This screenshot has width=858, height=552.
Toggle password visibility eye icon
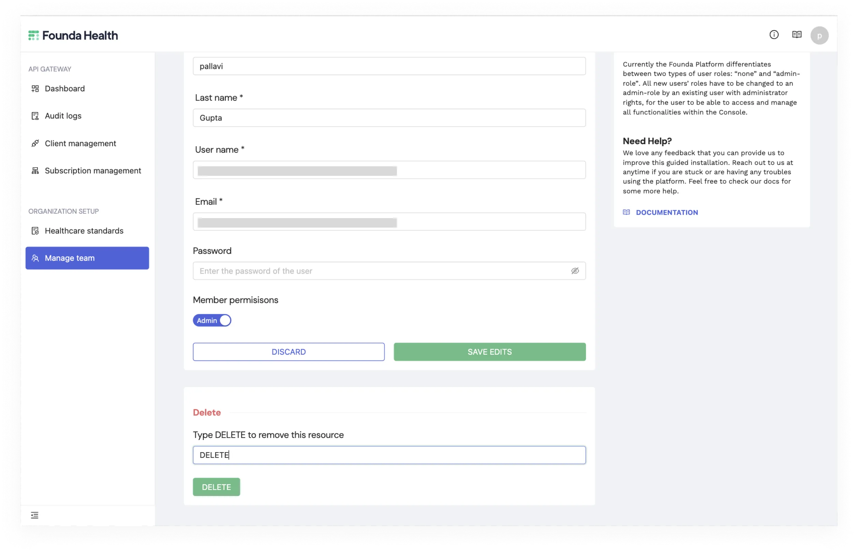coord(575,271)
